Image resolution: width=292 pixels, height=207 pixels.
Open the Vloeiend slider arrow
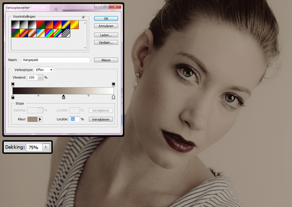tap(40, 77)
